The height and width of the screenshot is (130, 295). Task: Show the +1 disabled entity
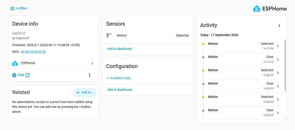pyautogui.click(x=118, y=78)
